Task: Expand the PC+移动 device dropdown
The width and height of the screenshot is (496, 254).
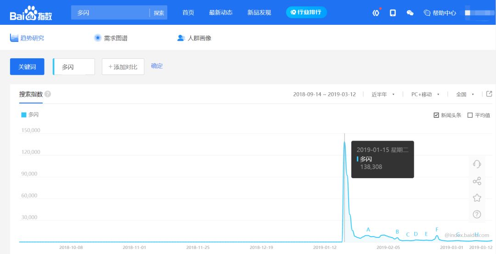Action: point(425,94)
